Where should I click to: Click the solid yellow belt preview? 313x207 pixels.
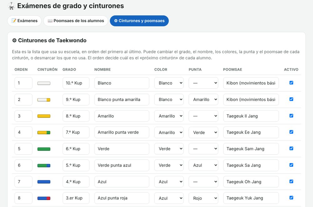44,116
